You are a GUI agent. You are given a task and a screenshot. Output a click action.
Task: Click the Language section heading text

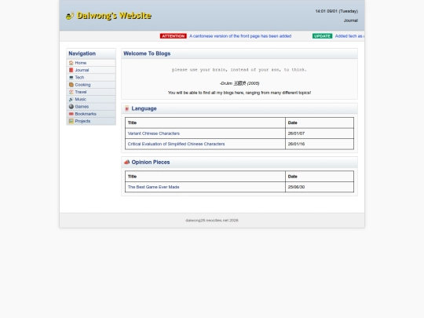pyautogui.click(x=144, y=108)
